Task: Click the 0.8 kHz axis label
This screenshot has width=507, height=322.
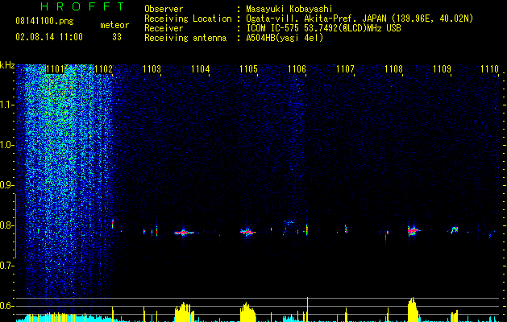Action: click(x=6, y=225)
